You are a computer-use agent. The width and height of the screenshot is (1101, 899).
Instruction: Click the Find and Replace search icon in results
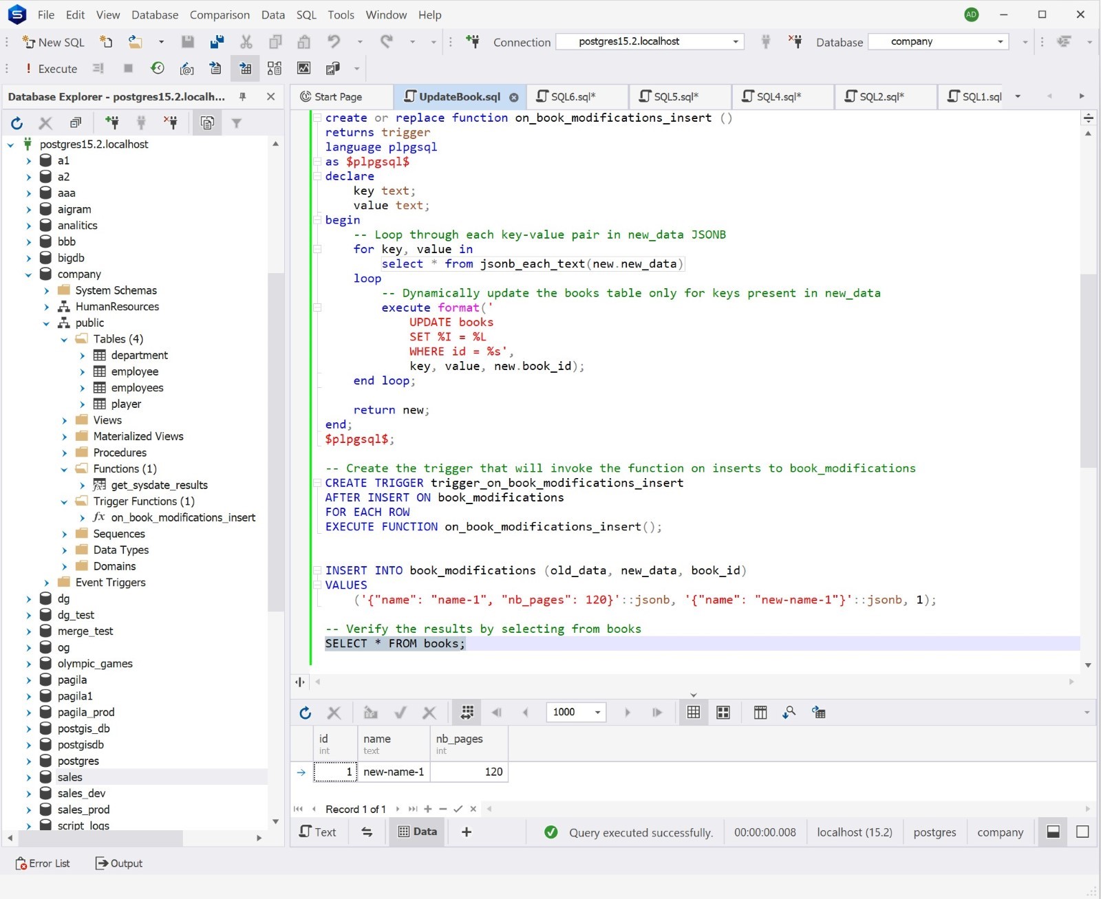[x=789, y=713]
